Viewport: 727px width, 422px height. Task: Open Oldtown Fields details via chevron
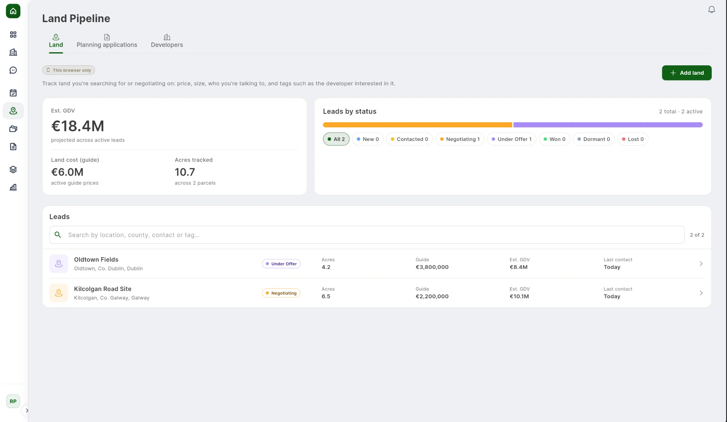tap(701, 264)
